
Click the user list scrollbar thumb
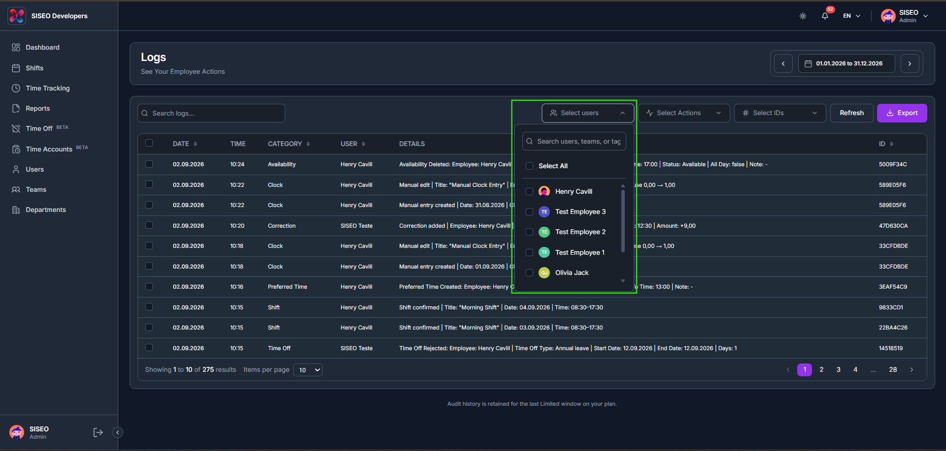click(623, 221)
